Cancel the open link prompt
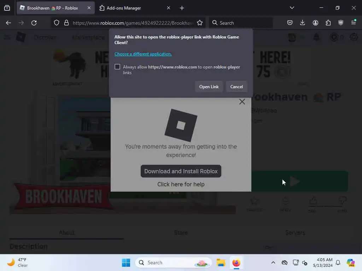The width and height of the screenshot is (362, 271). point(237,87)
